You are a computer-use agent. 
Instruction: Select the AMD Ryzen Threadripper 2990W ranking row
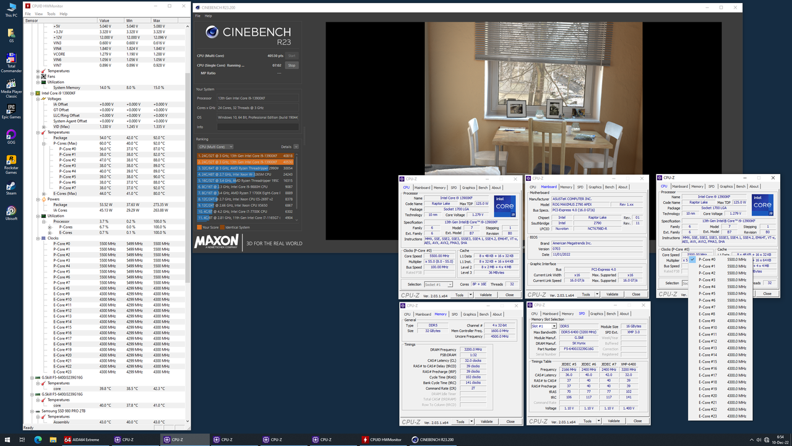click(x=246, y=168)
